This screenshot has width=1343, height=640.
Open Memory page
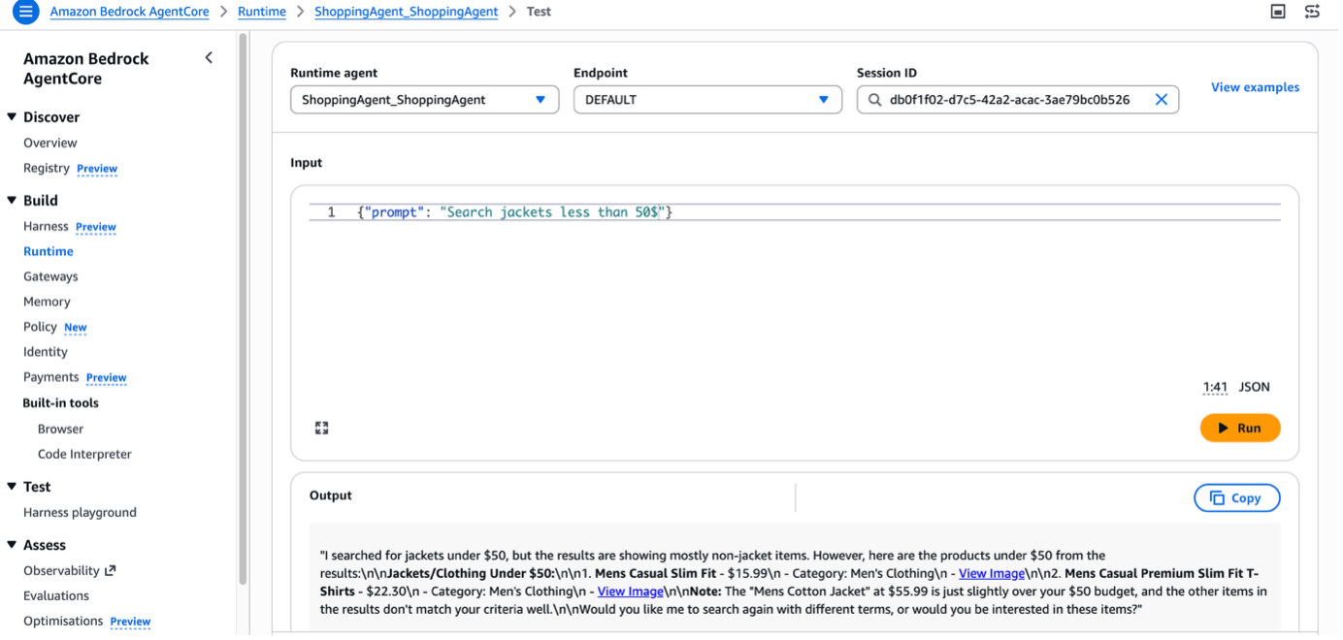click(47, 302)
